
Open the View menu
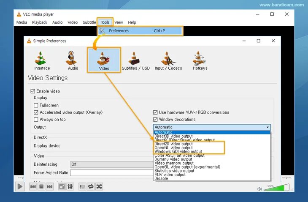(x=119, y=22)
